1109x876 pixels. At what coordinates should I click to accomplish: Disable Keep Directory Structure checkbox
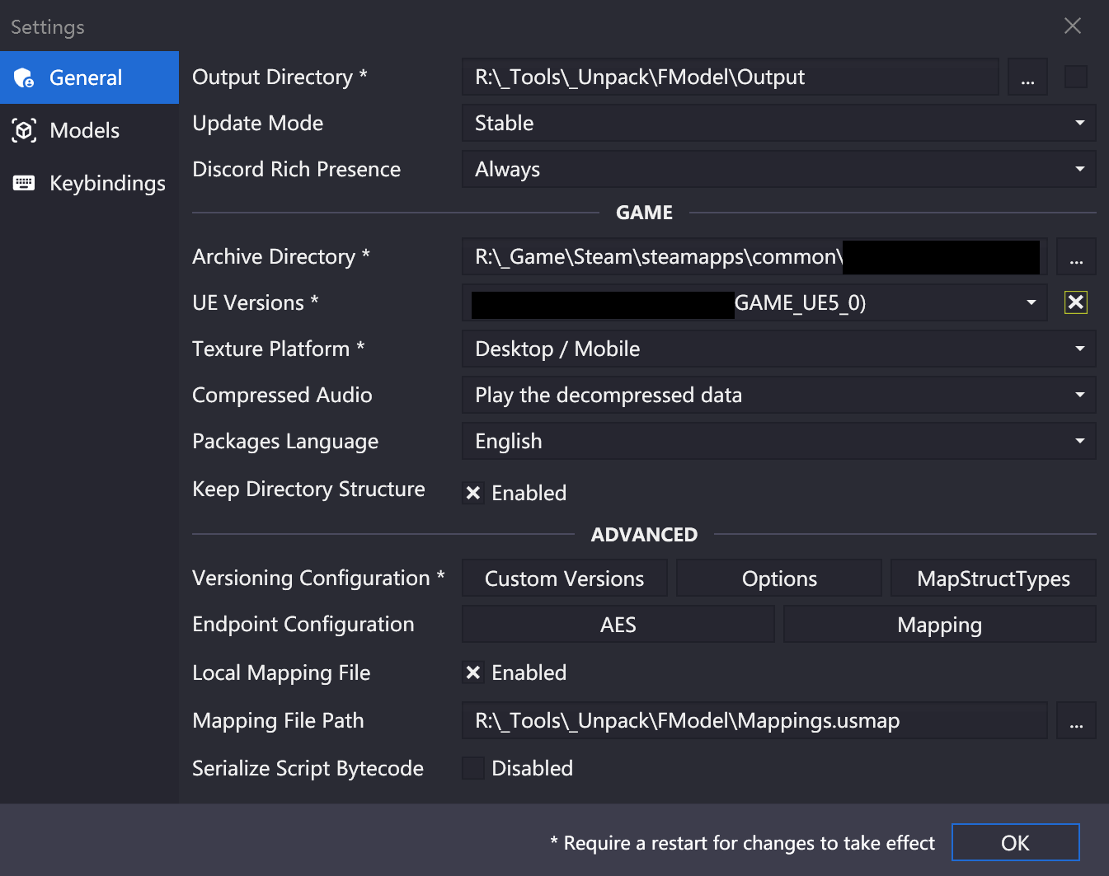[x=473, y=493]
